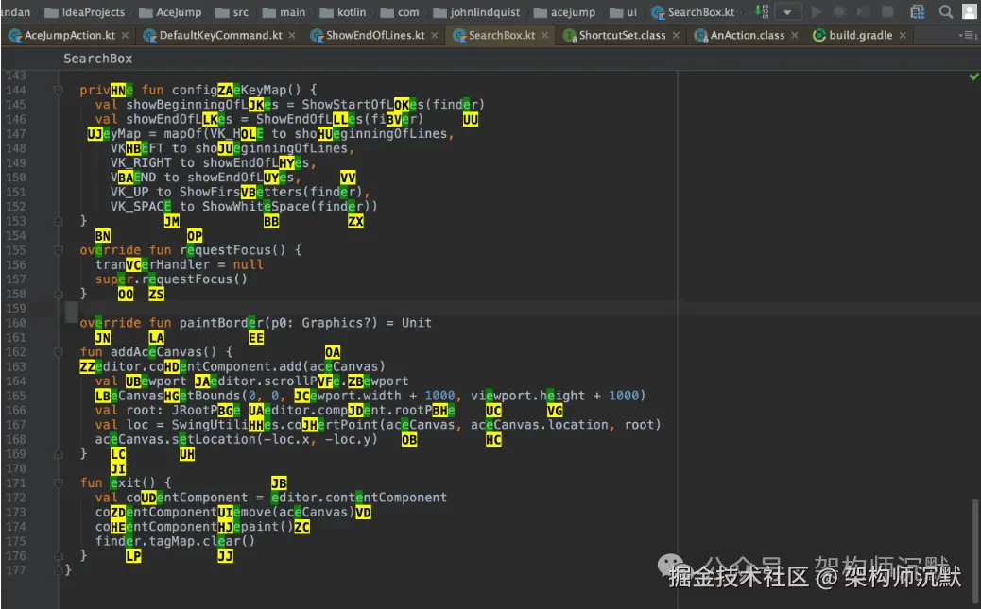
Task: Switch to the DefaultKeyCommand.kt tab
Action: [220, 36]
